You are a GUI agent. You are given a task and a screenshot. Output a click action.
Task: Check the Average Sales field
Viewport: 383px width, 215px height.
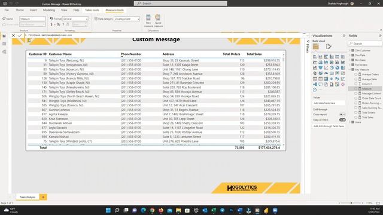tap(356, 79)
